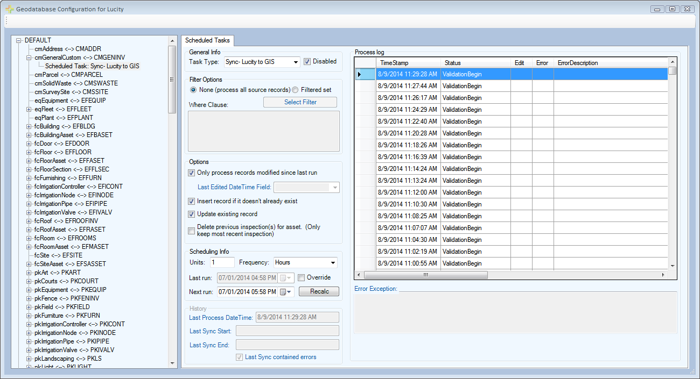Click the Recalc button

(318, 291)
